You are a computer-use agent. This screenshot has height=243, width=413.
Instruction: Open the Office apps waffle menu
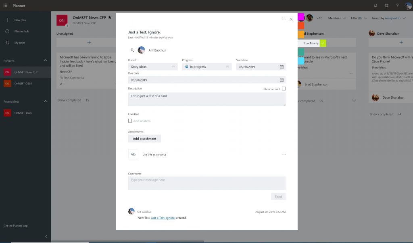coord(5,5)
